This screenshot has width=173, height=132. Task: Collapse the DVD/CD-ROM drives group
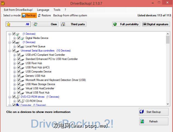point(10,97)
